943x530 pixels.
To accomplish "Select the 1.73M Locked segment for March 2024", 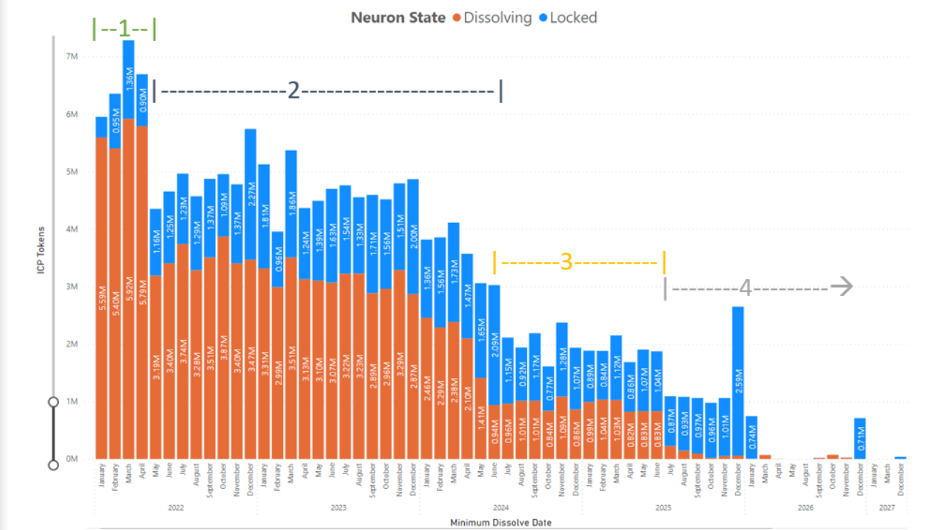I will 453,272.
